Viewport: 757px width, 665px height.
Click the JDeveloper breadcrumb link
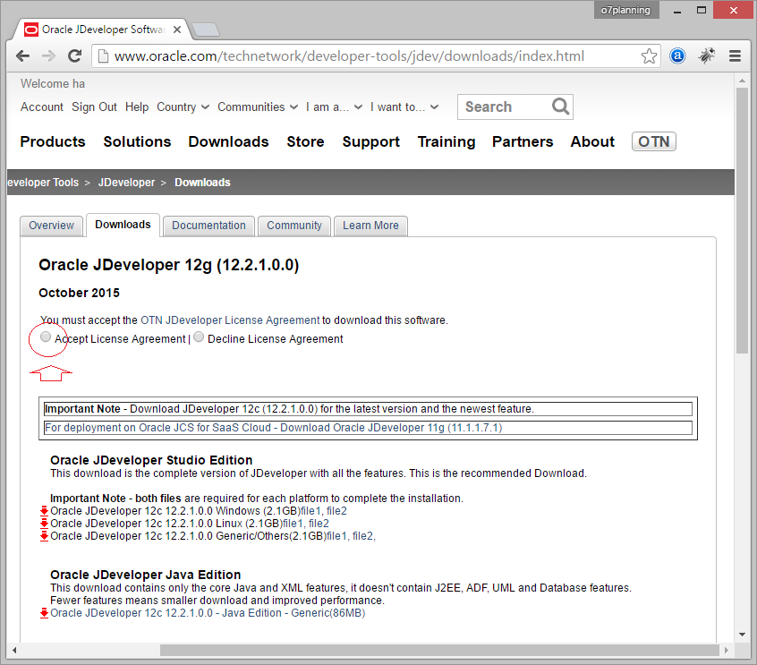[x=126, y=183]
